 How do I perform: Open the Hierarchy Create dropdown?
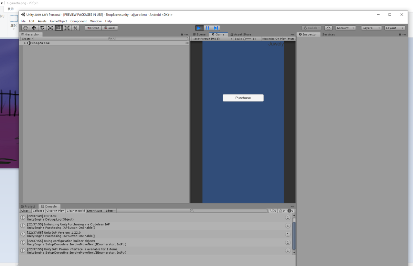point(28,39)
